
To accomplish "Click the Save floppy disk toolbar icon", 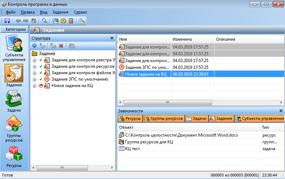I will point(7,21).
